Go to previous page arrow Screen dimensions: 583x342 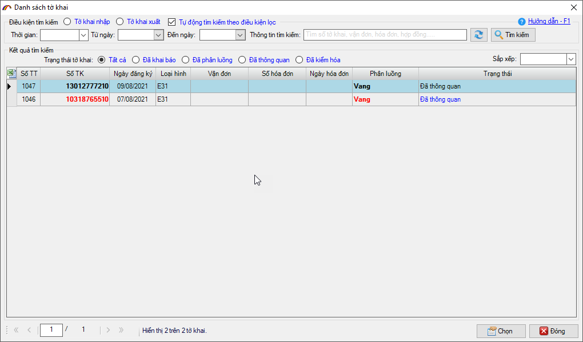tap(29, 330)
